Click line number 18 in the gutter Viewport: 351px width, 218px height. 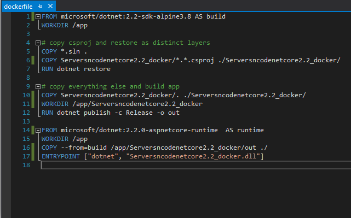26,166
